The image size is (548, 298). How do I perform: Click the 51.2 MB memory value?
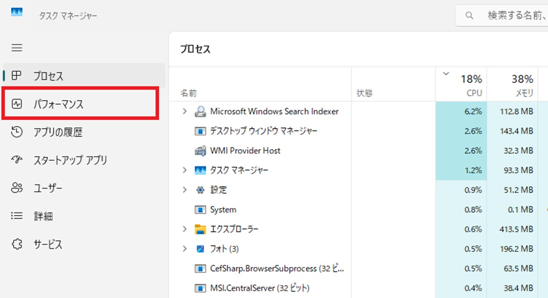click(518, 190)
